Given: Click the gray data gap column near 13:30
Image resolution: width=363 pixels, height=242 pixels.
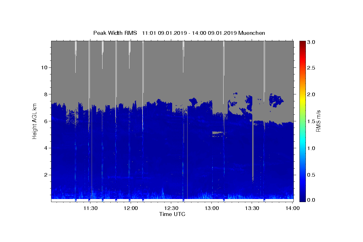Looking at the screenshot, I should tap(253, 151).
